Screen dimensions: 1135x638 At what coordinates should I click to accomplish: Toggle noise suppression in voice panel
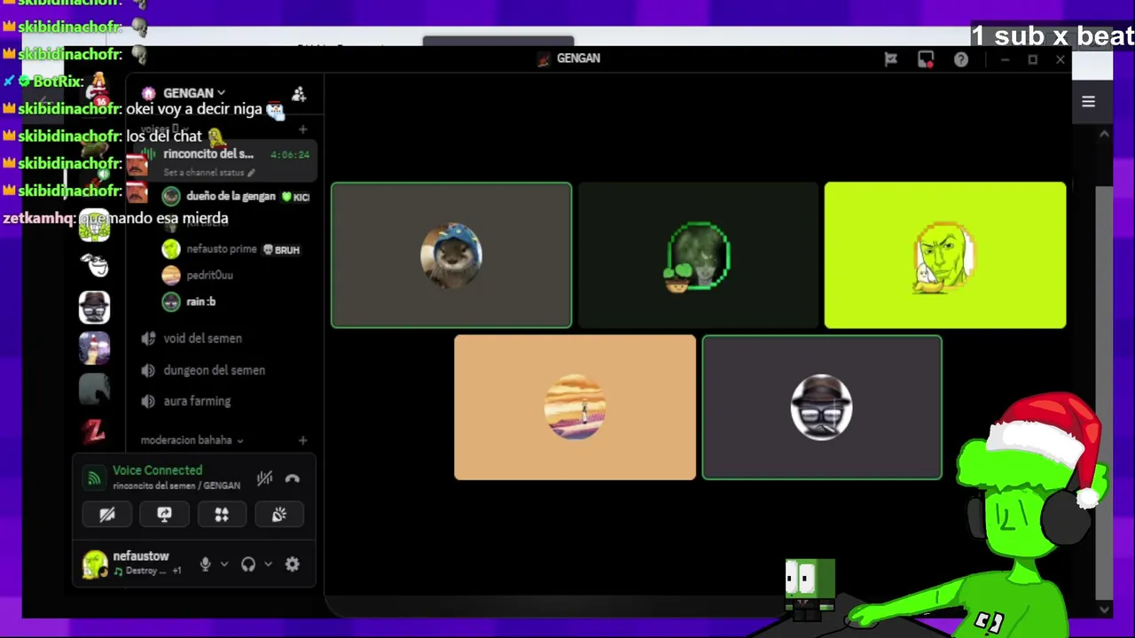pyautogui.click(x=264, y=478)
